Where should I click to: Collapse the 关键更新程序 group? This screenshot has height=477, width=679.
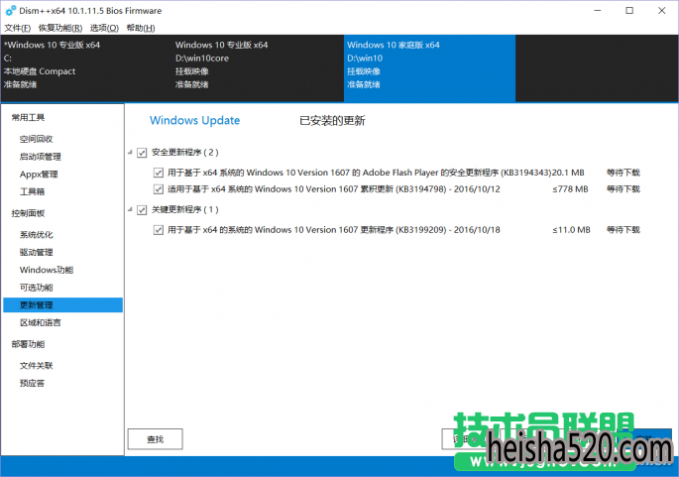click(130, 209)
